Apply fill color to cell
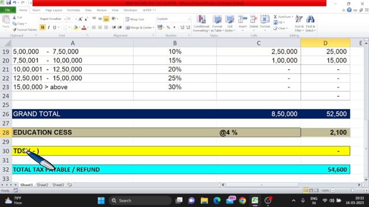This screenshot has height=207, width=369. tap(76, 28)
